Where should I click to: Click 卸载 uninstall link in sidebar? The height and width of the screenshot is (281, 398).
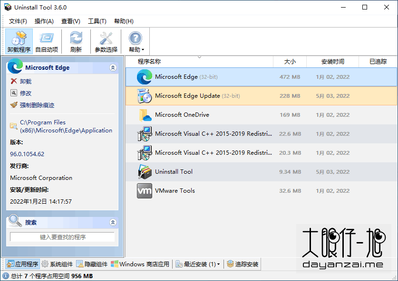(26, 81)
